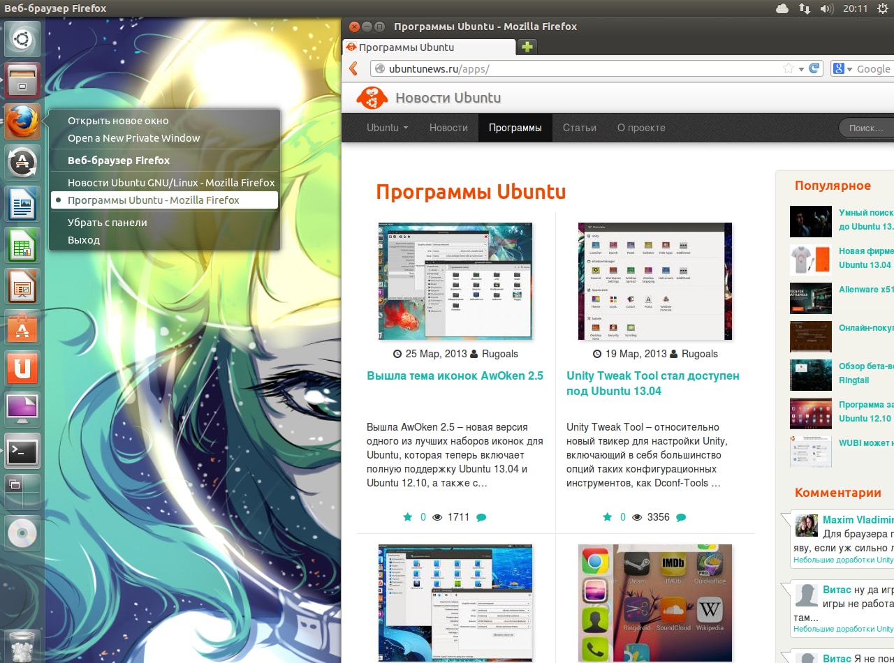Select Программы Ubuntu - Mozilla Firefox entry

[164, 200]
